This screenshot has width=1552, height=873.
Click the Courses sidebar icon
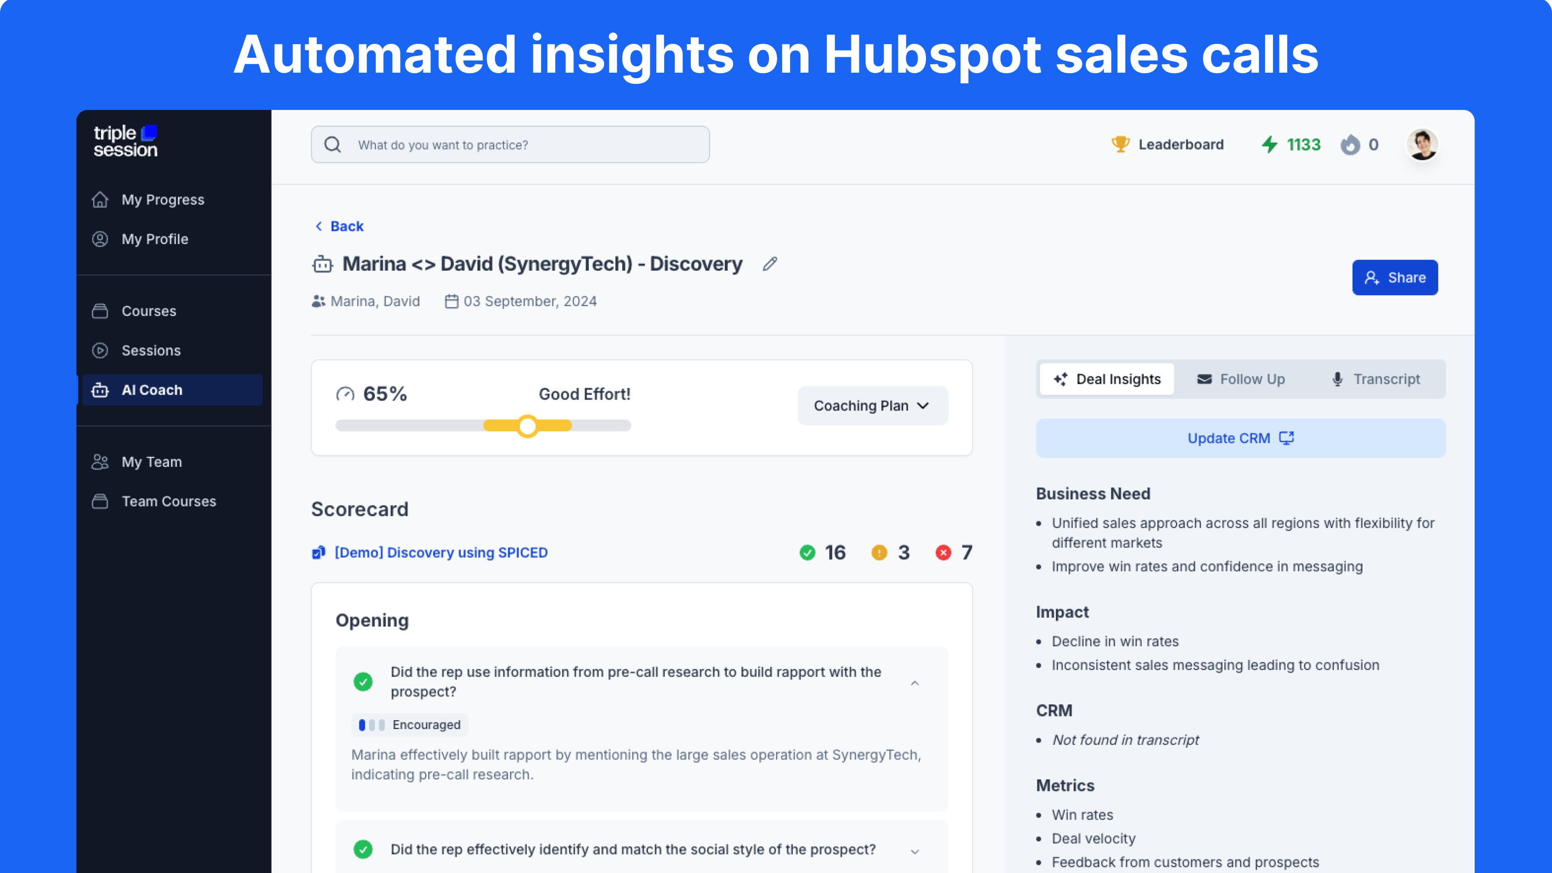tap(100, 311)
